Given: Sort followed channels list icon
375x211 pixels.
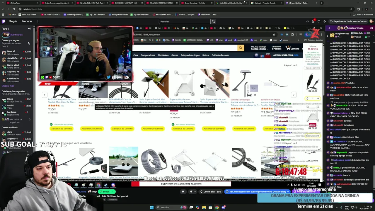Looking at the screenshot, I should (x=29, y=43).
